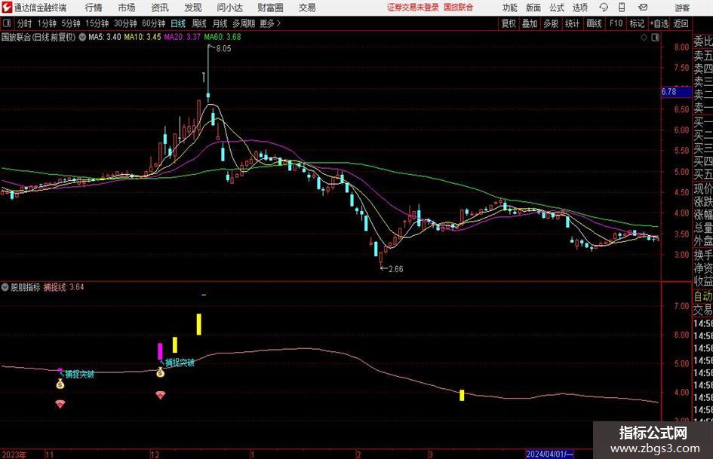The image size is (713, 459).
Task: Open F10 company info
Action: tap(616, 23)
